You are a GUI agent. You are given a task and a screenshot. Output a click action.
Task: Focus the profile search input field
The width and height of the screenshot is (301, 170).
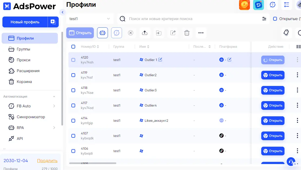point(194,19)
